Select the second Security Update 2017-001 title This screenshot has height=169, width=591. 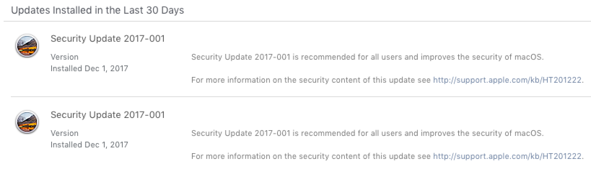point(108,115)
